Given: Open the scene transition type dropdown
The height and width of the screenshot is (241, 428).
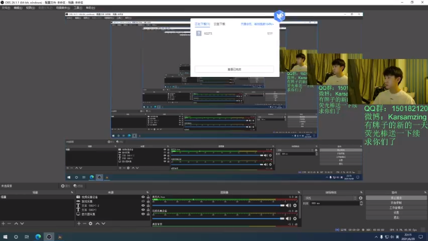Looking at the screenshot, I should coord(330,198).
